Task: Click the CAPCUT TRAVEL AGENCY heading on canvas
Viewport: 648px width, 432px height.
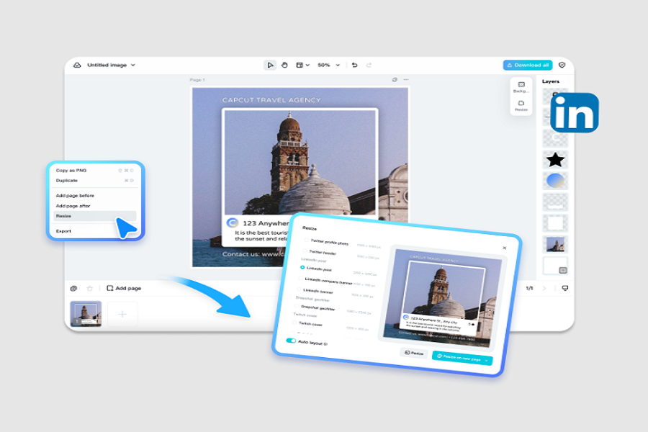Action: point(271,100)
